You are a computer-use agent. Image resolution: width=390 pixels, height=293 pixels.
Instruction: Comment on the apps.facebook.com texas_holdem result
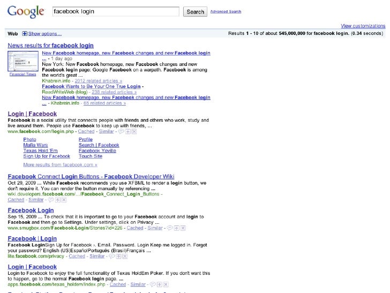click(x=153, y=284)
